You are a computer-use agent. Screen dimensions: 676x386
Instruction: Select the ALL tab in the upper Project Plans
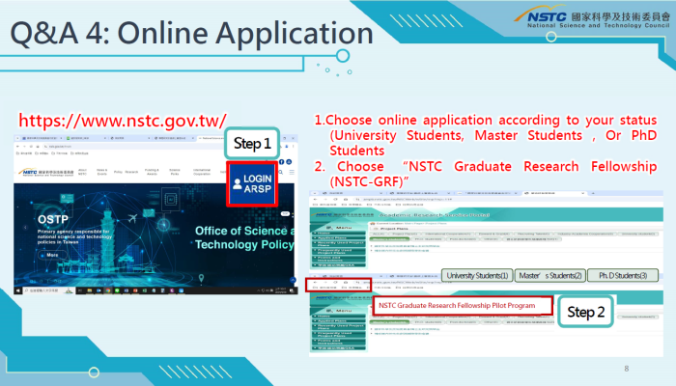[380, 234]
